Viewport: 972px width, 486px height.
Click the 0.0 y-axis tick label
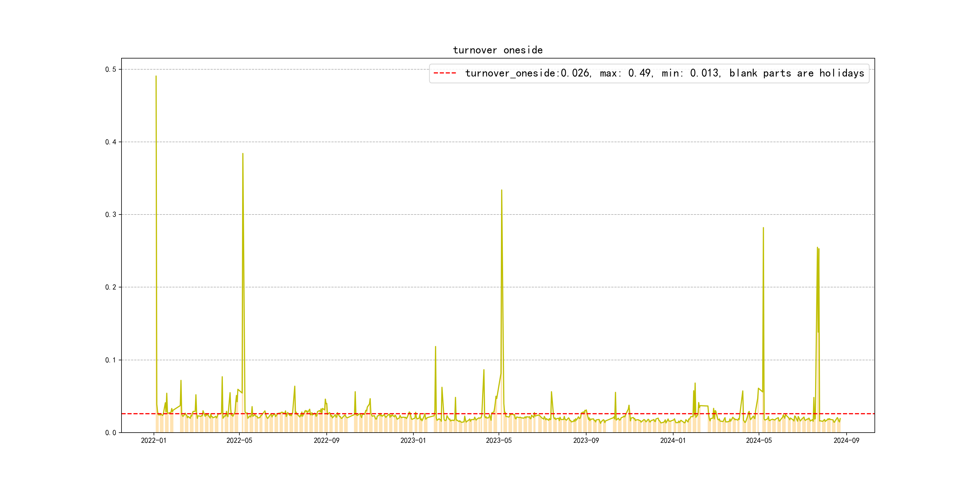click(x=111, y=433)
